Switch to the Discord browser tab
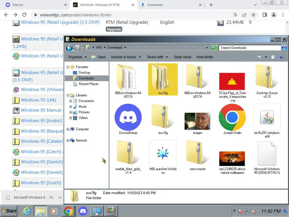 (x=35, y=5)
